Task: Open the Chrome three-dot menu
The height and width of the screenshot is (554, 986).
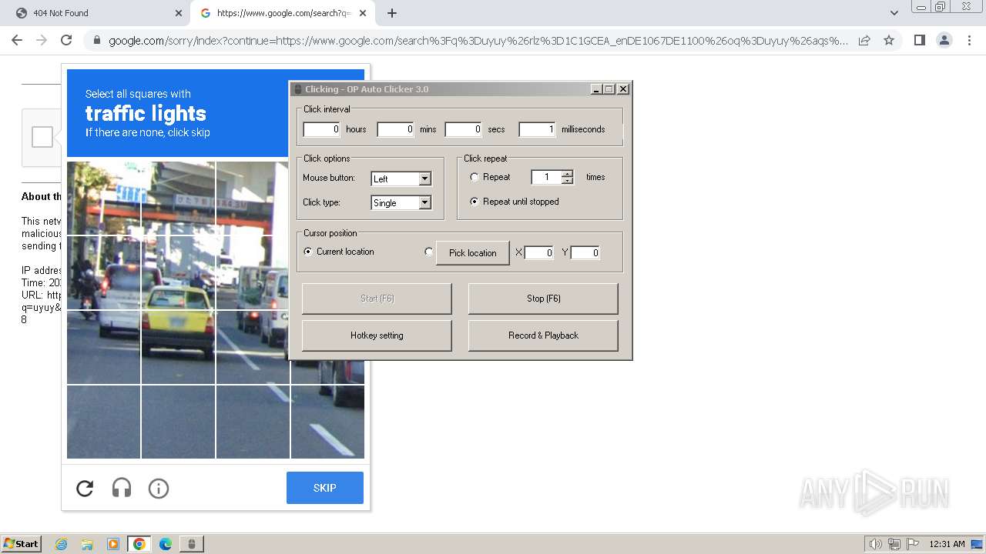Action: (968, 40)
